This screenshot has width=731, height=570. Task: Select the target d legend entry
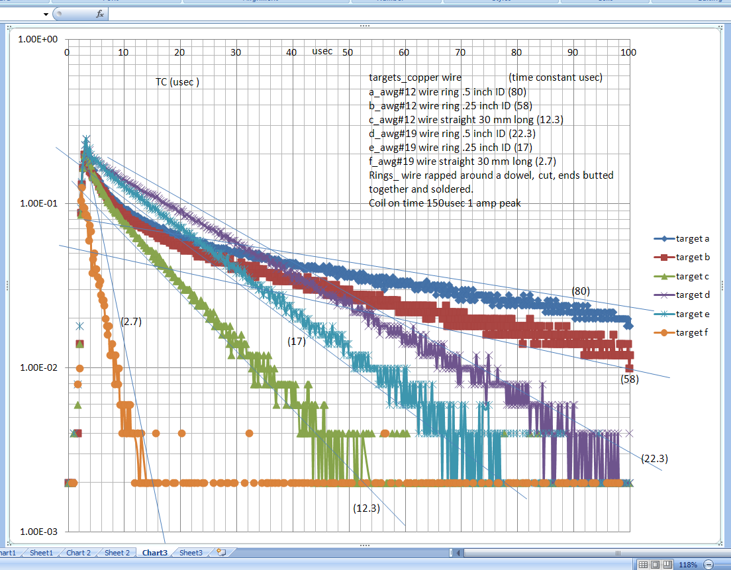pyautogui.click(x=681, y=295)
